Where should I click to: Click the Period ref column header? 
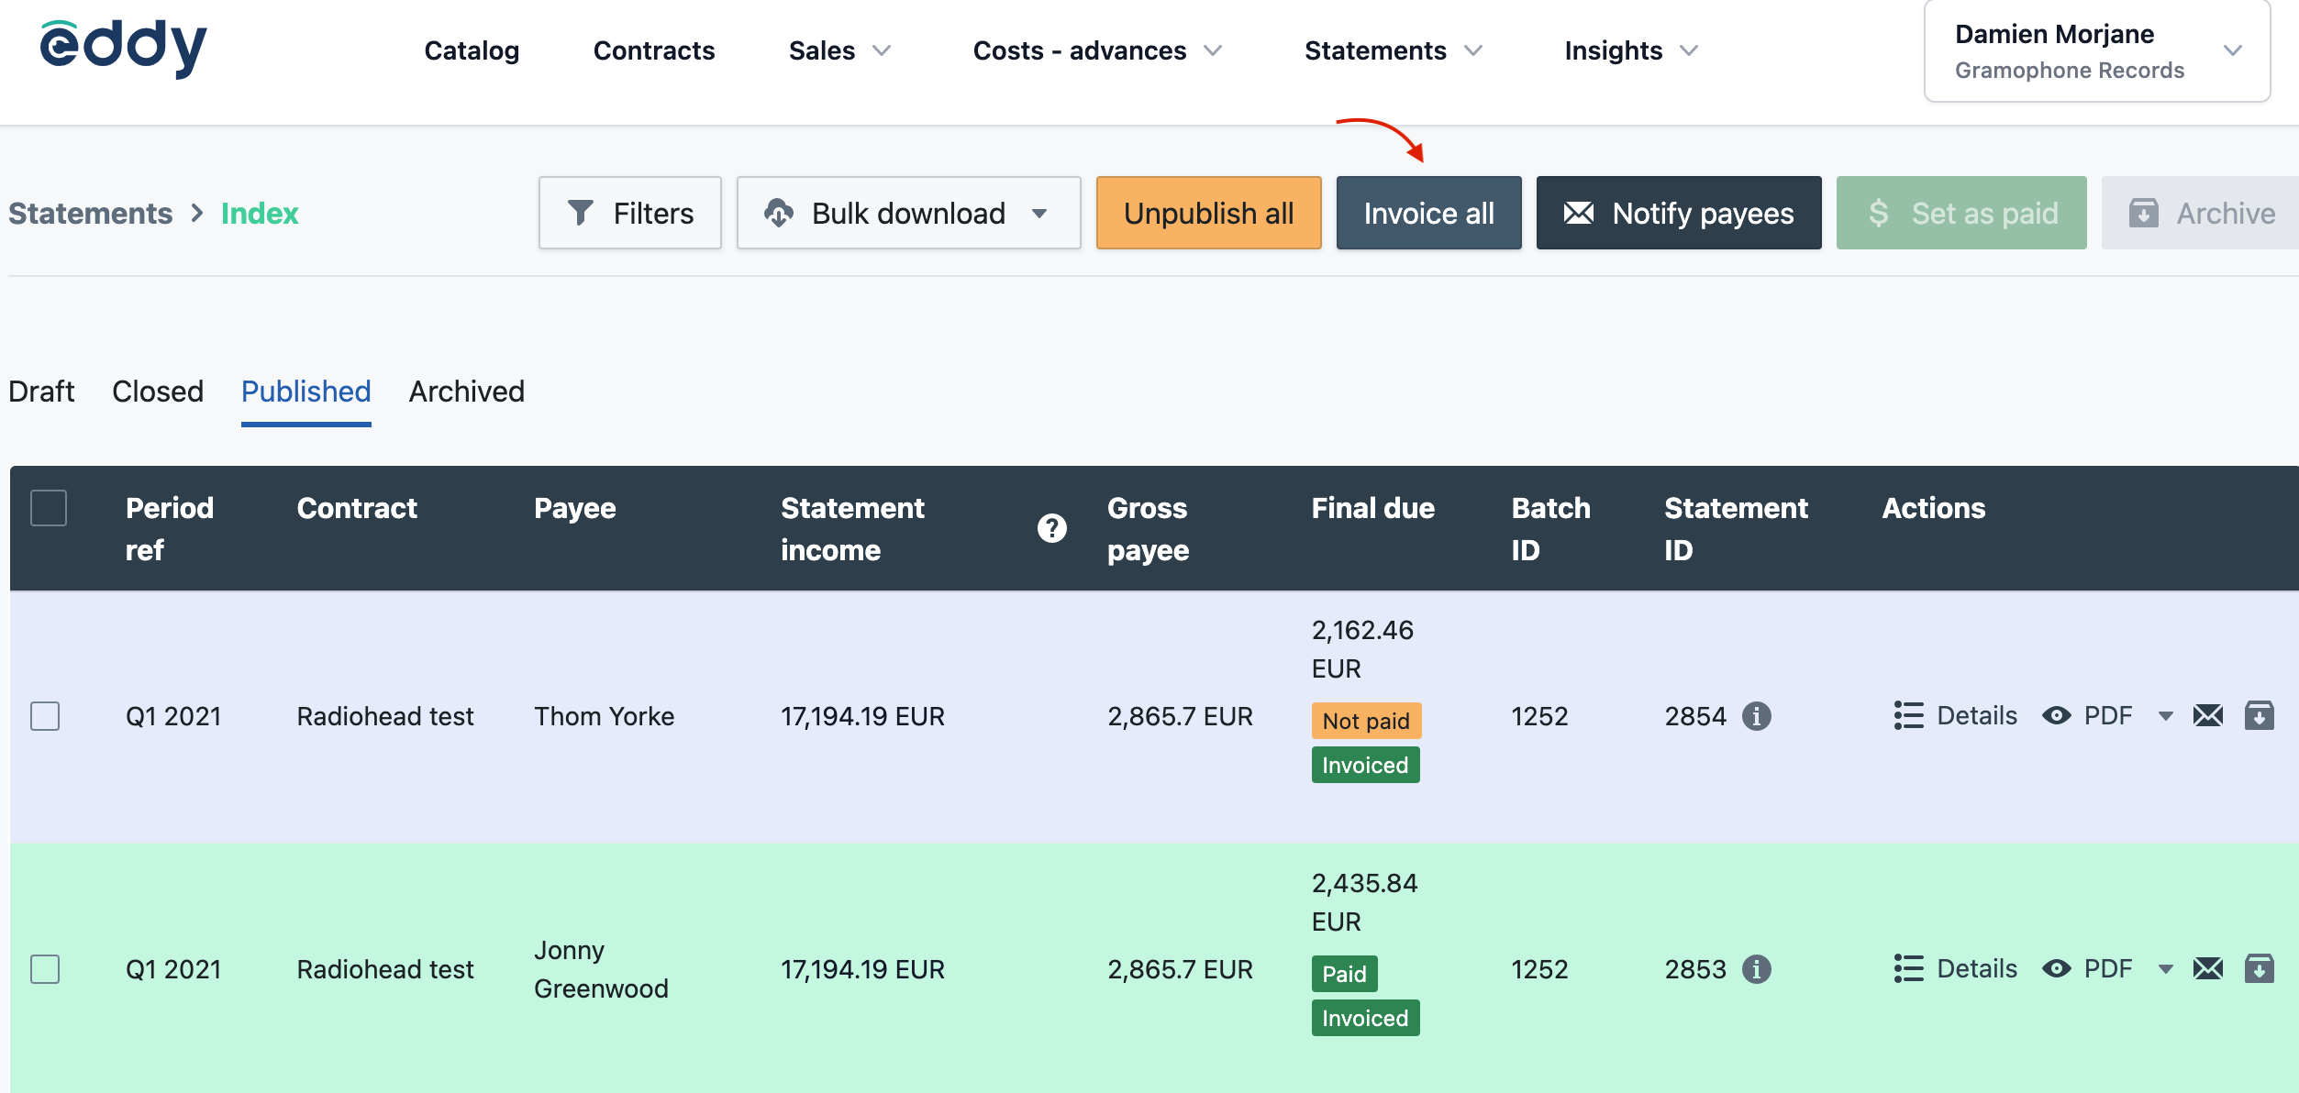[170, 528]
